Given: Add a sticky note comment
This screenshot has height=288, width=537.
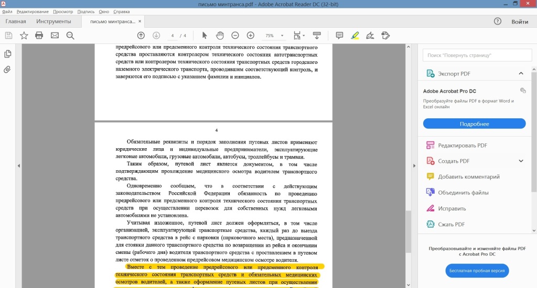Looking at the screenshot, I should [x=339, y=36].
